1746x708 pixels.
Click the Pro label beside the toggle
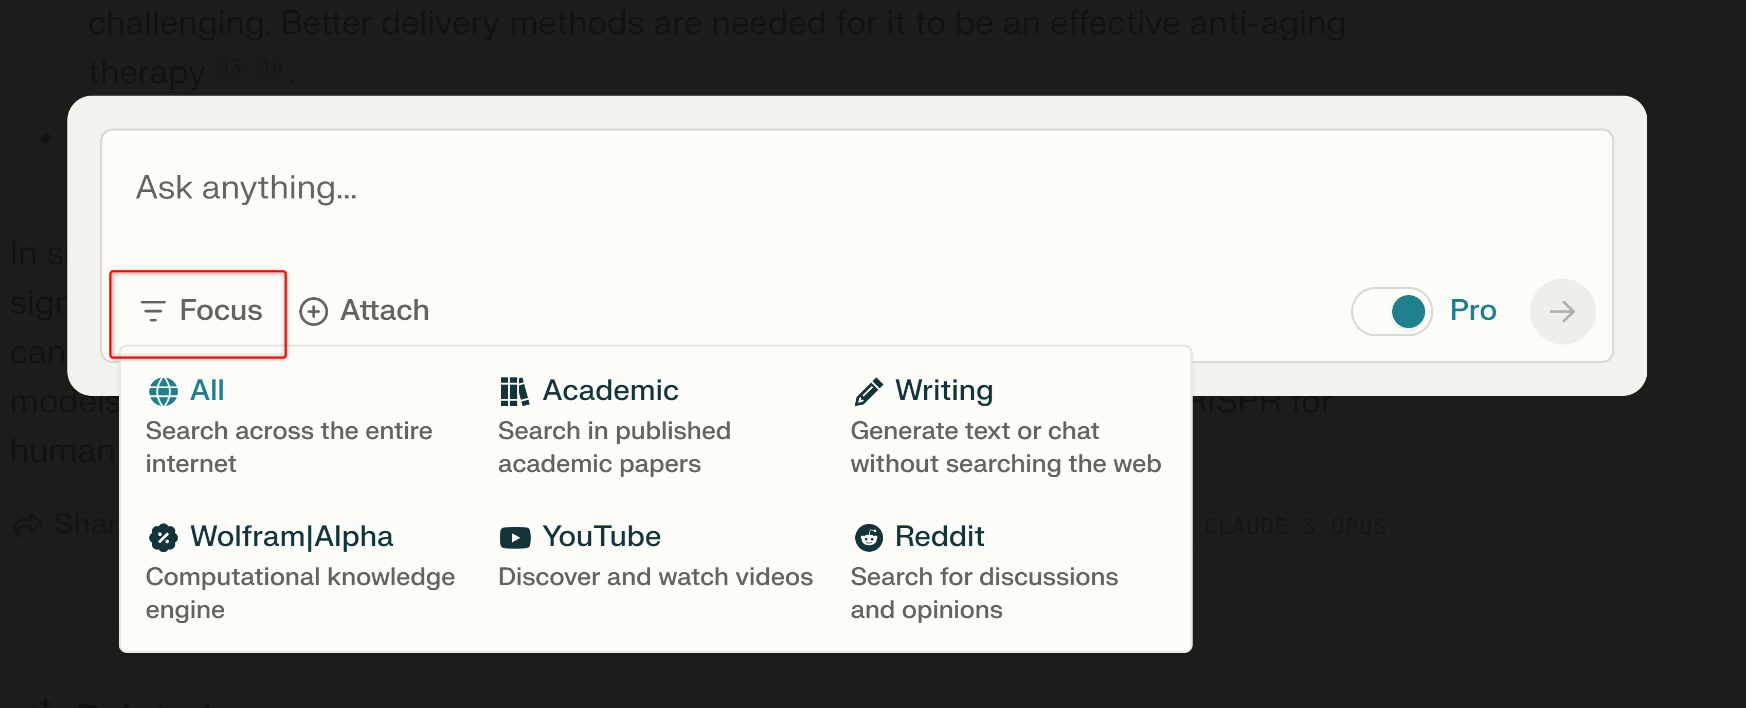(x=1473, y=311)
